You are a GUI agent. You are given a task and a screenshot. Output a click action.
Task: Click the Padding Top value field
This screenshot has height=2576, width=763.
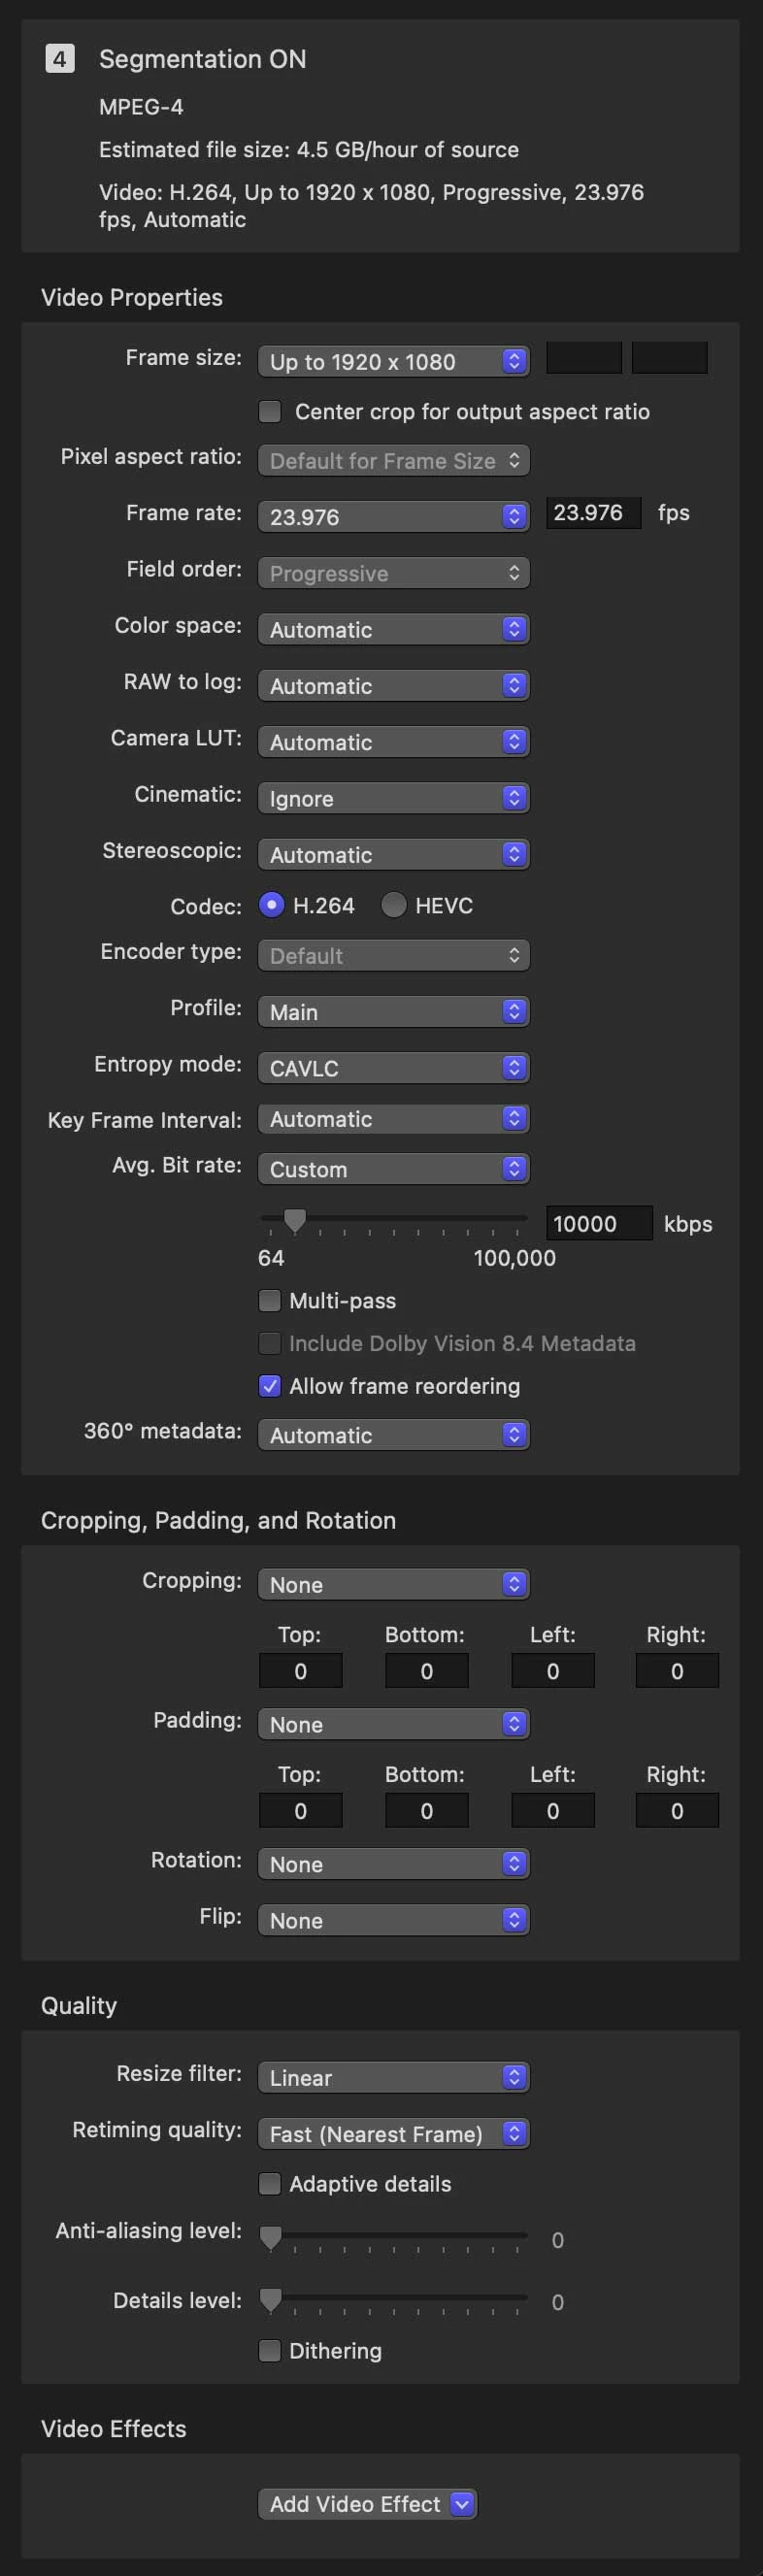point(301,1810)
